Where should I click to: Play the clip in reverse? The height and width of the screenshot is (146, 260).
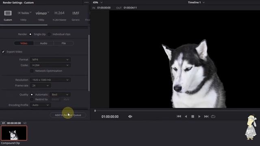pyautogui.click(x=186, y=116)
